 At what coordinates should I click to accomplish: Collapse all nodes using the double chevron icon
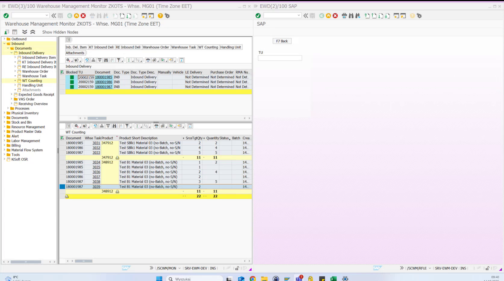[x=33, y=32]
